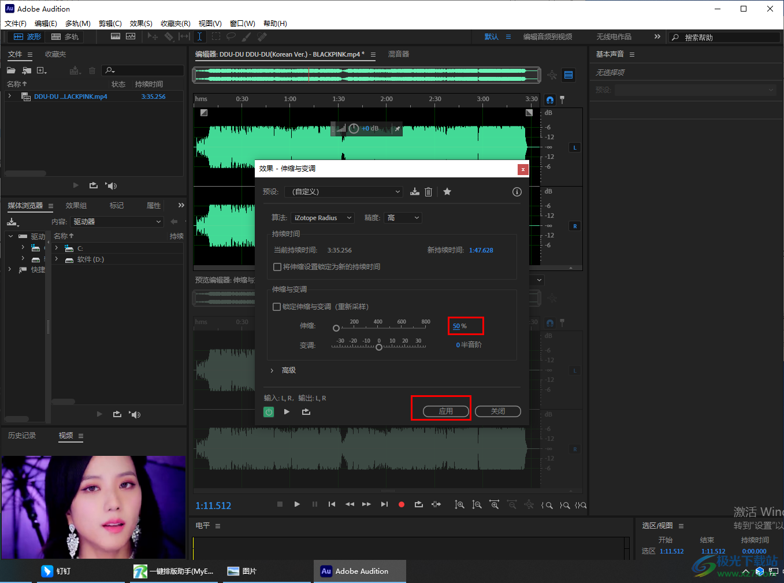Expand the Advanced (高级) section
Image resolution: width=784 pixels, height=583 pixels.
(272, 370)
